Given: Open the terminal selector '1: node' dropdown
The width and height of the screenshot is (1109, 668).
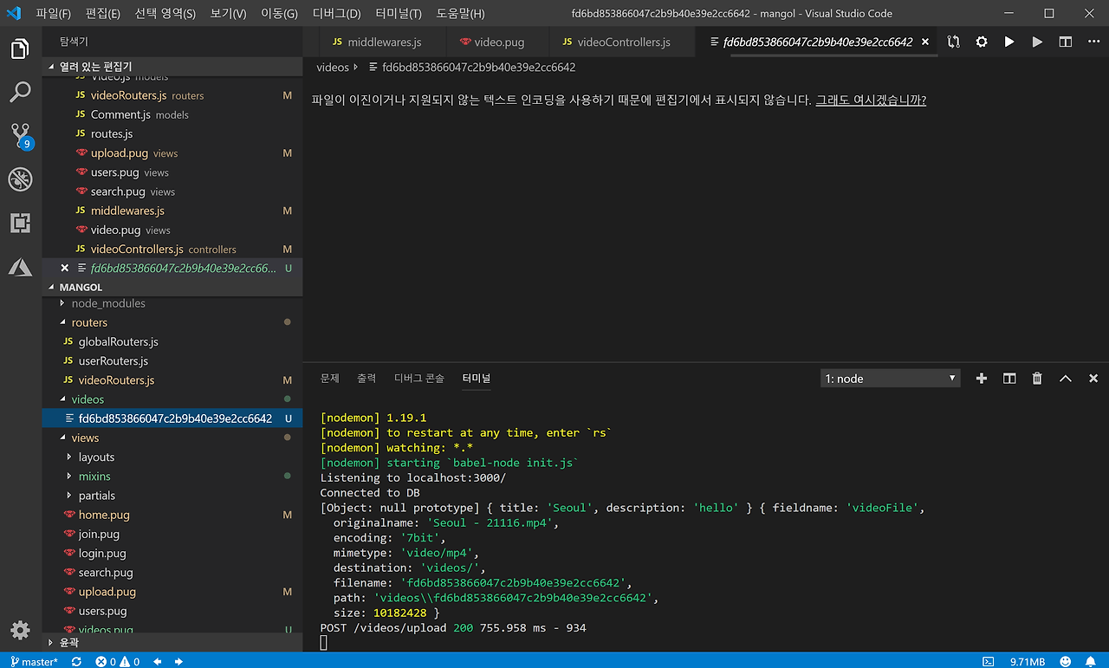Looking at the screenshot, I should point(890,379).
